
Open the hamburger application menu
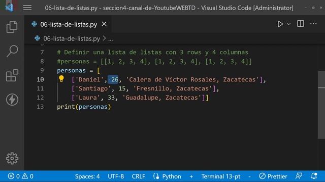[27, 8]
